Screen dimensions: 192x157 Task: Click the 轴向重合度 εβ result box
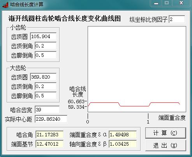point(123,144)
